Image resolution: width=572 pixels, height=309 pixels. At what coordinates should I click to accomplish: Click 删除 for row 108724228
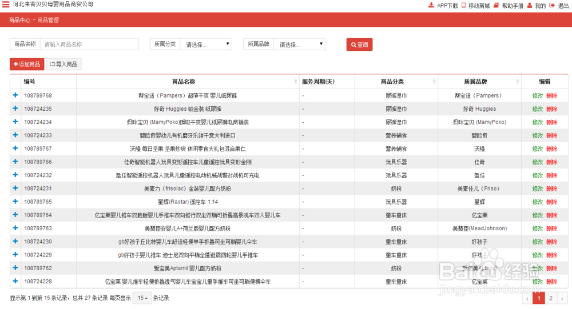pos(552,282)
